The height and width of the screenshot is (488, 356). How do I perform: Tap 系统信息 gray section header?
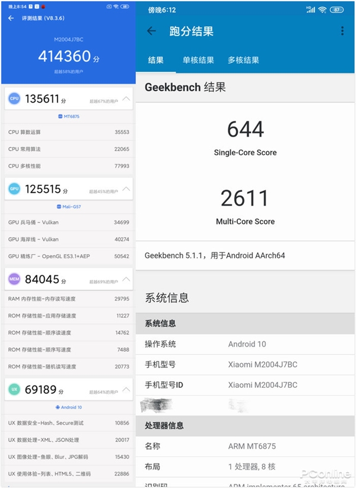pyautogui.click(x=245, y=324)
